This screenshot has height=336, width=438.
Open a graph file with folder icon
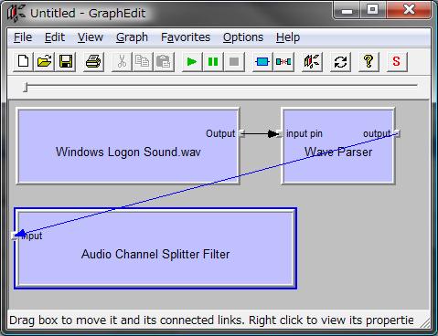[45, 62]
